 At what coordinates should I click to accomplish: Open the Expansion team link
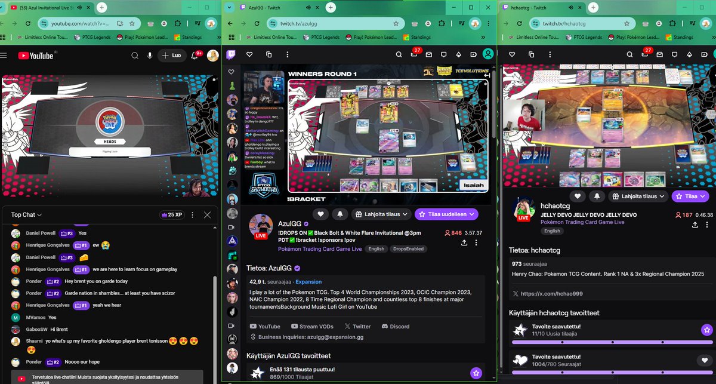(x=308, y=281)
